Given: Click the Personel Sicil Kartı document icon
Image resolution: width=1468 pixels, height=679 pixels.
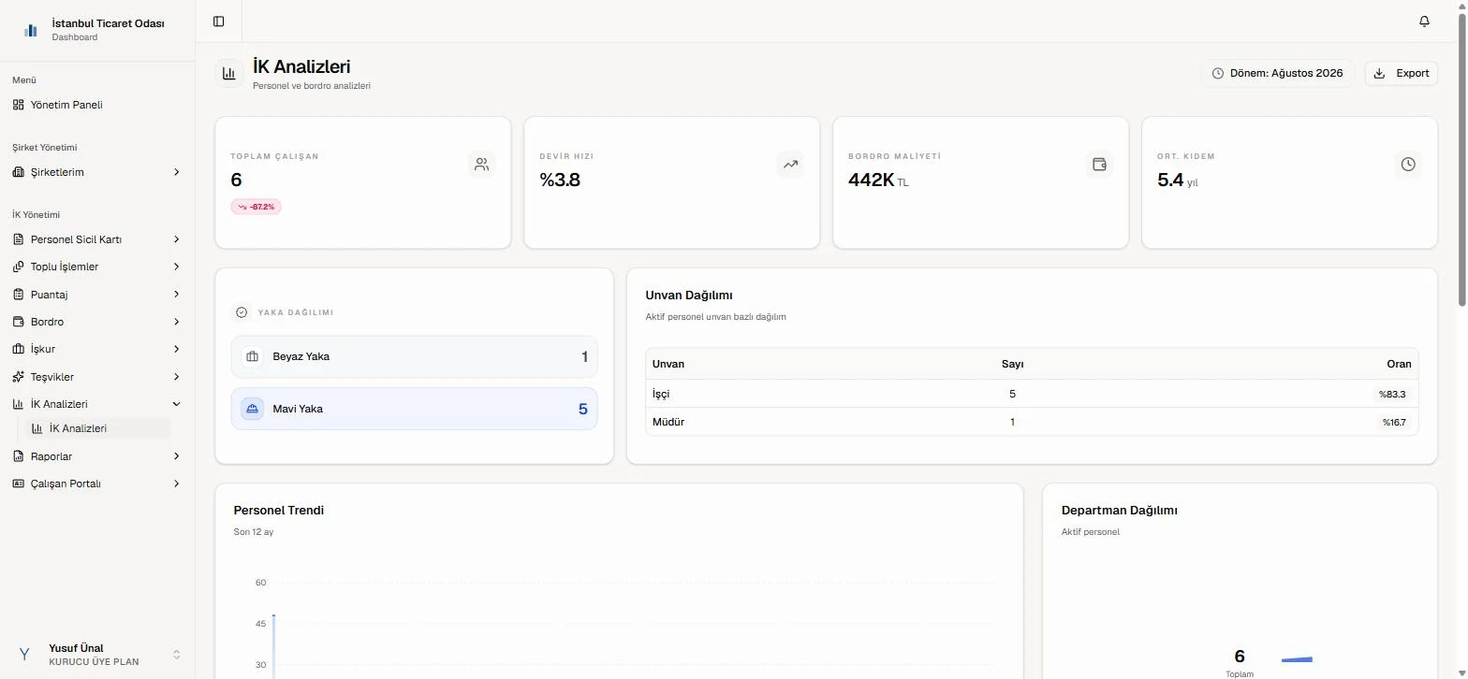Looking at the screenshot, I should (x=18, y=239).
